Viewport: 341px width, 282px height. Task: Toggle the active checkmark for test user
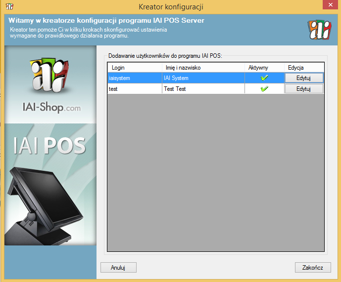(x=264, y=89)
